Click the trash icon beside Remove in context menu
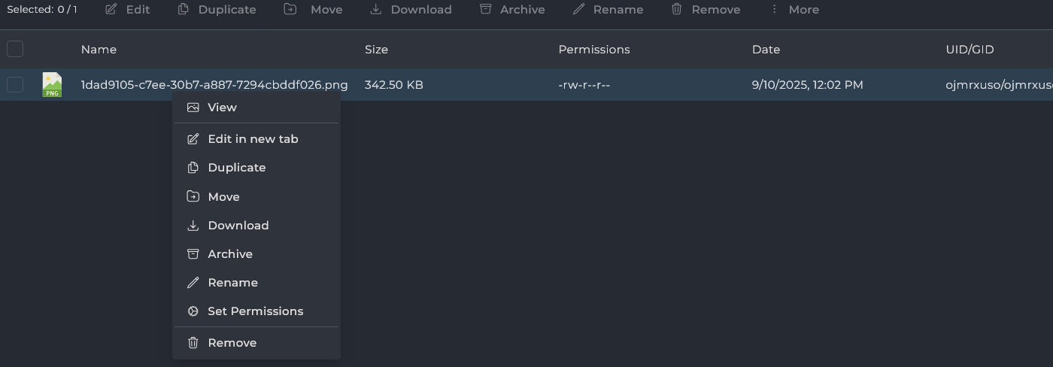 click(x=193, y=343)
